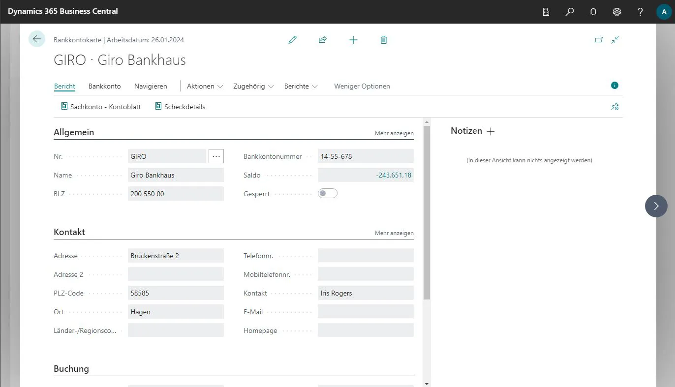The image size is (675, 387).
Task: Click the Adresse field Brückenstraße 2
Action: (176, 256)
